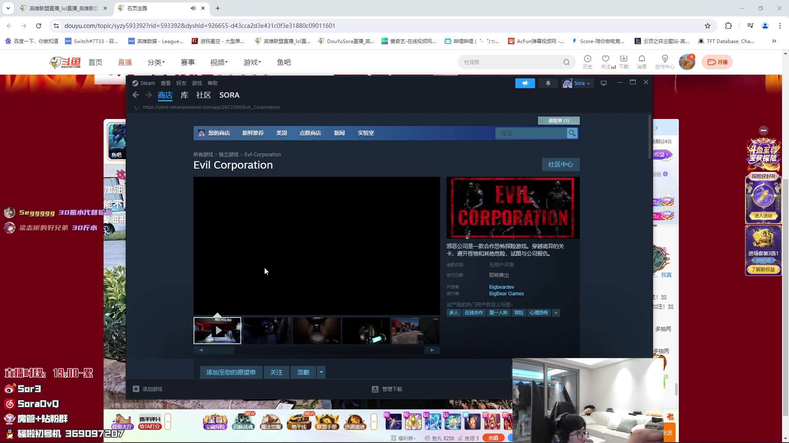Open Douyu 视频 dropdown
Screen dimensions: 789x443
pos(219,62)
